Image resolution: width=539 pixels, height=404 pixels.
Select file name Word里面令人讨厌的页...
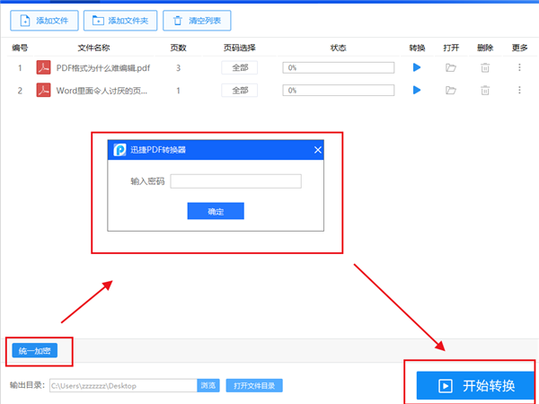[x=102, y=91]
